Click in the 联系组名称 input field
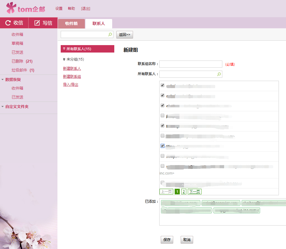 (191, 64)
